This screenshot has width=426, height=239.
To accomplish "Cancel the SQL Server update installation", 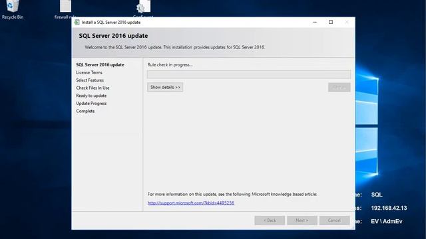I will tap(334, 220).
